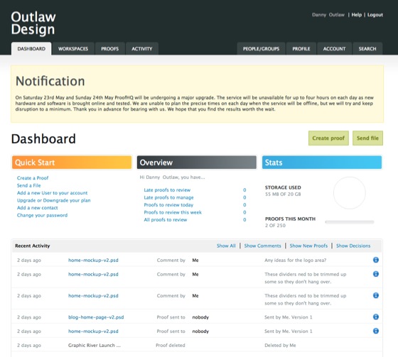Click the '2 OF 250' proofs count
The height and width of the screenshot is (357, 398).
(275, 226)
